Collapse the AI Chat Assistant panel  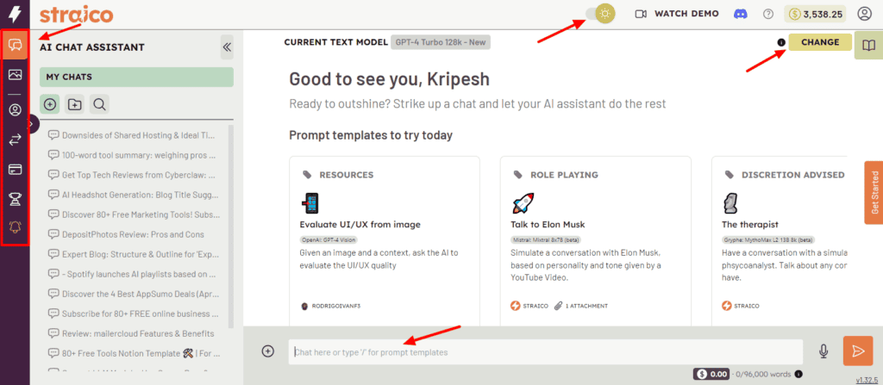pos(227,47)
